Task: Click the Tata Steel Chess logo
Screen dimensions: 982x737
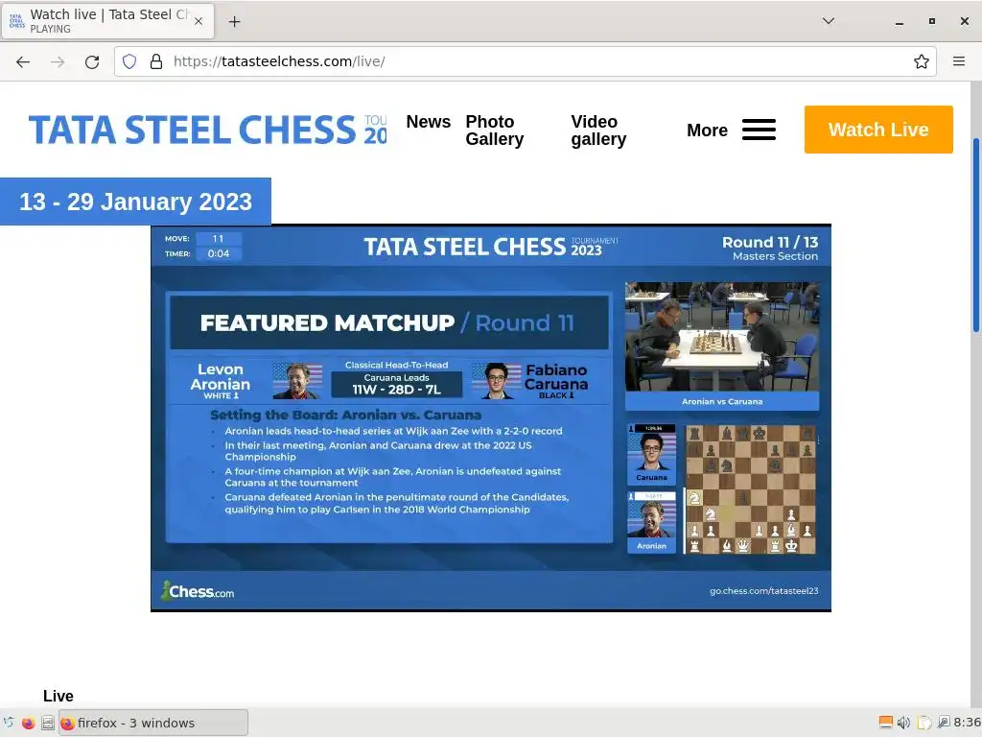Action: click(208, 130)
